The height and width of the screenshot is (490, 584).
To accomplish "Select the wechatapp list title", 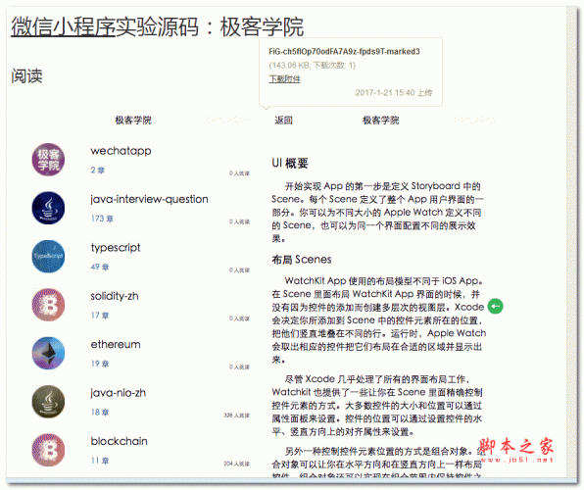I will pos(122,151).
